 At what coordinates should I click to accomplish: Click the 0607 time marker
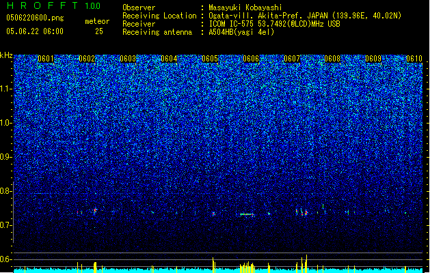tap(292, 59)
